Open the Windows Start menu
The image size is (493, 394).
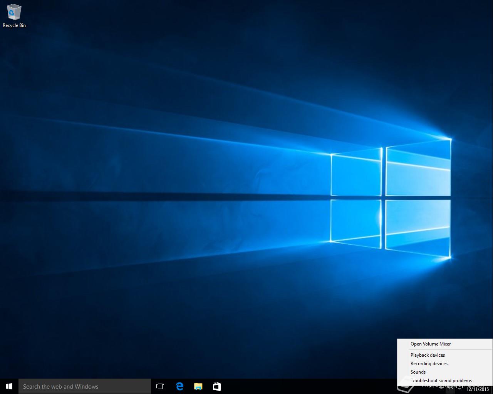(9, 386)
